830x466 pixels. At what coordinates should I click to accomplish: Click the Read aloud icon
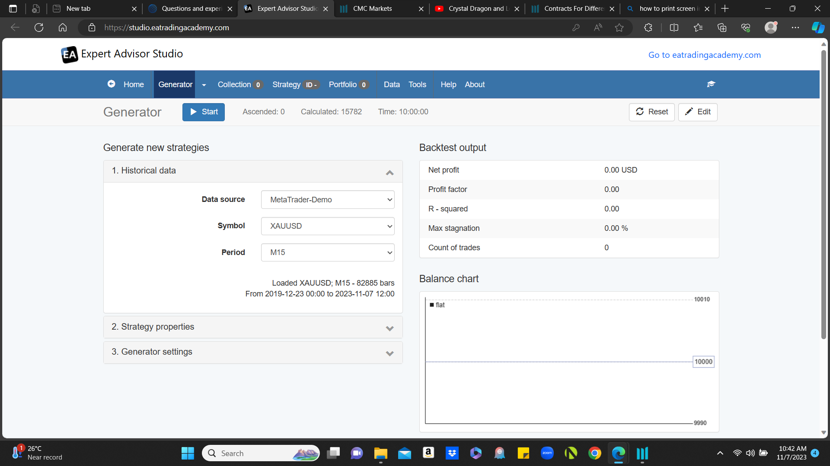(598, 28)
